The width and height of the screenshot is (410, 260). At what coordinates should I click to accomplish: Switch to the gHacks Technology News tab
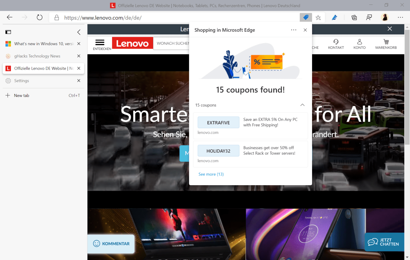coord(37,56)
